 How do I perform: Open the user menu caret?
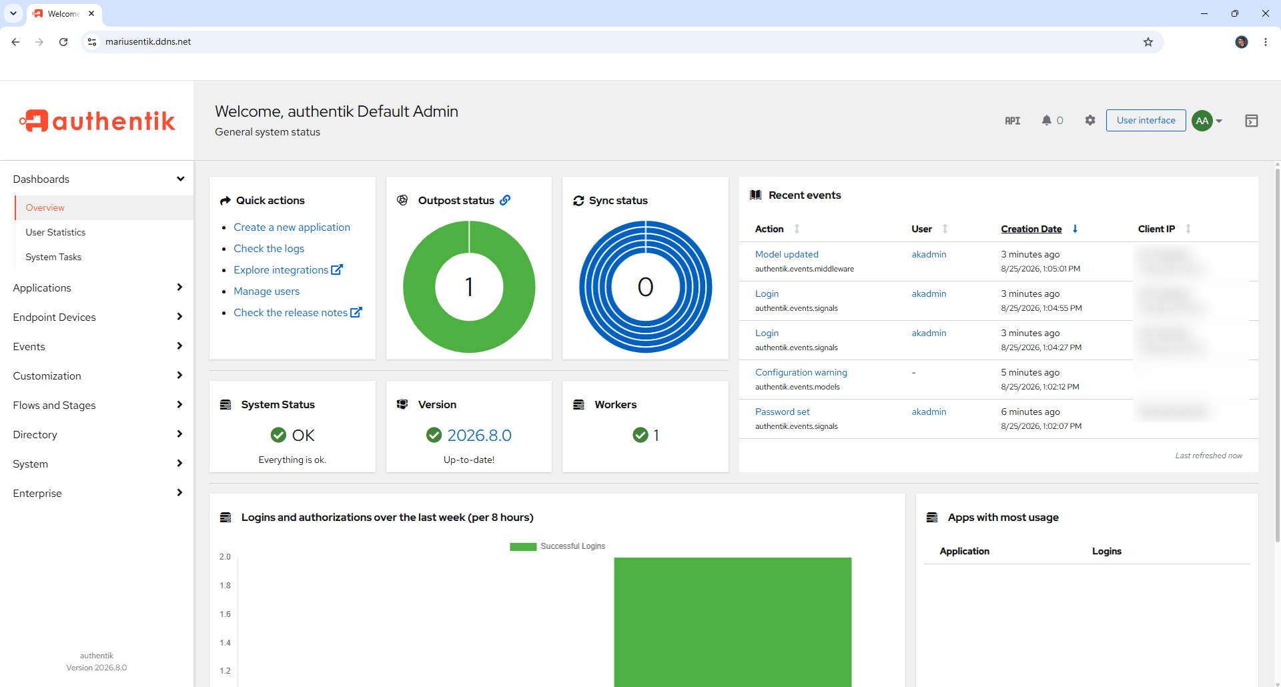[x=1219, y=121]
